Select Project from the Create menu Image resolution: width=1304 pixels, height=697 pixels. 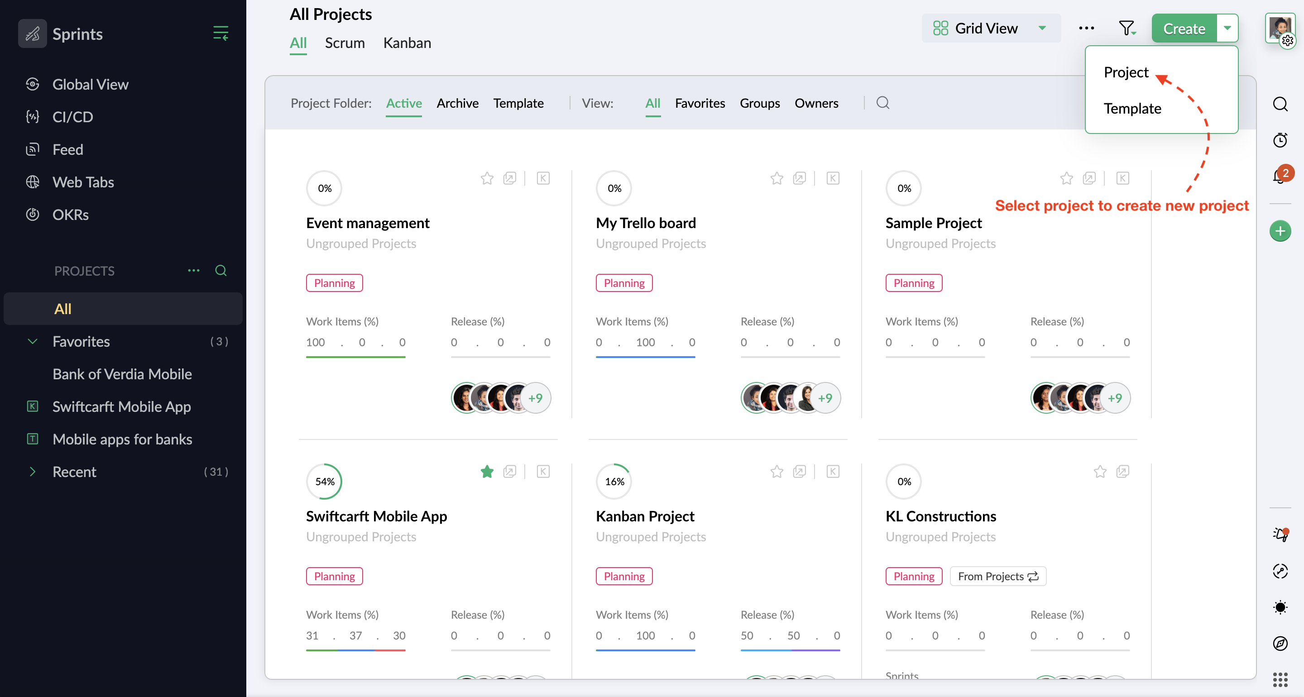tap(1126, 72)
